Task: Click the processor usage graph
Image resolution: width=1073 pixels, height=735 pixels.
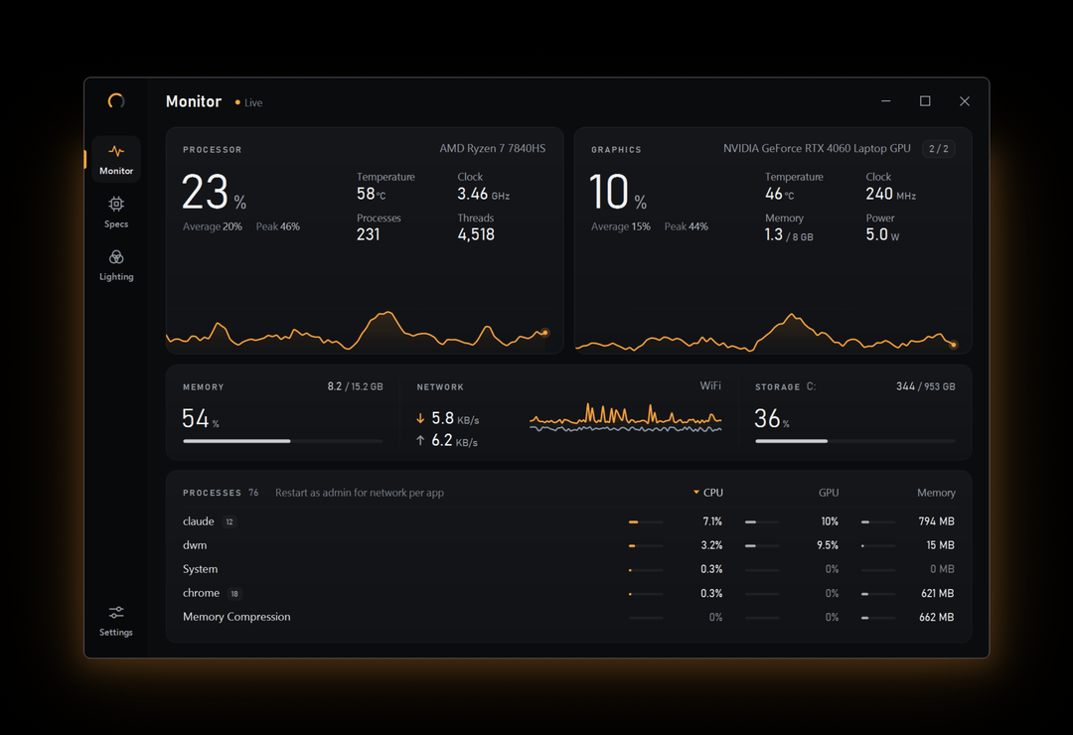Action: click(358, 331)
